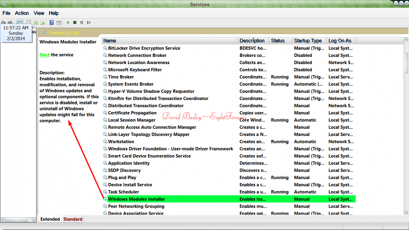Toggle Show/Hide Action Pane toolbar icon
Viewport: 409px width, 230px height.
pyautogui.click(x=59, y=22)
